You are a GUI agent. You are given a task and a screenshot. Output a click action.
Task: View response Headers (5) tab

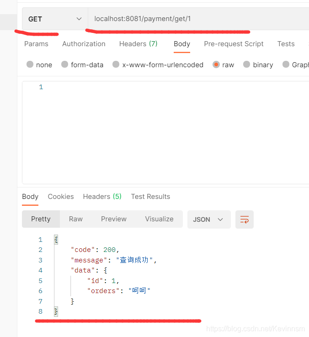click(x=102, y=197)
